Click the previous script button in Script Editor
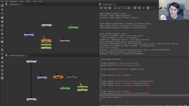The image size is (189, 106). 101,8
